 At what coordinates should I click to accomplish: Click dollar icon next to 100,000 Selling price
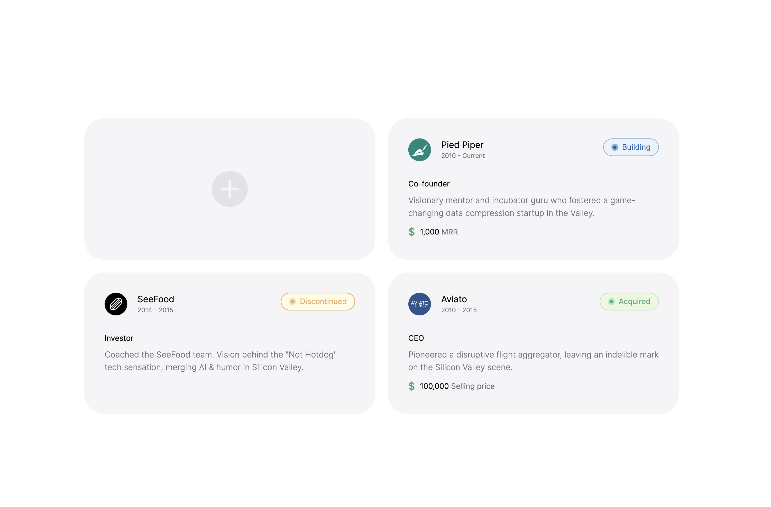[411, 386]
